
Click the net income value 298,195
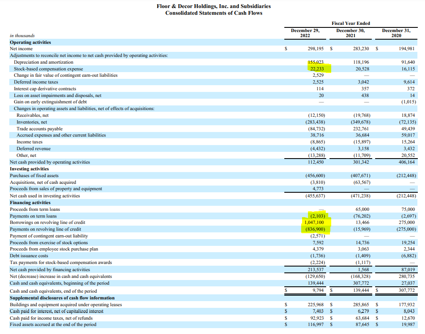point(316,49)
